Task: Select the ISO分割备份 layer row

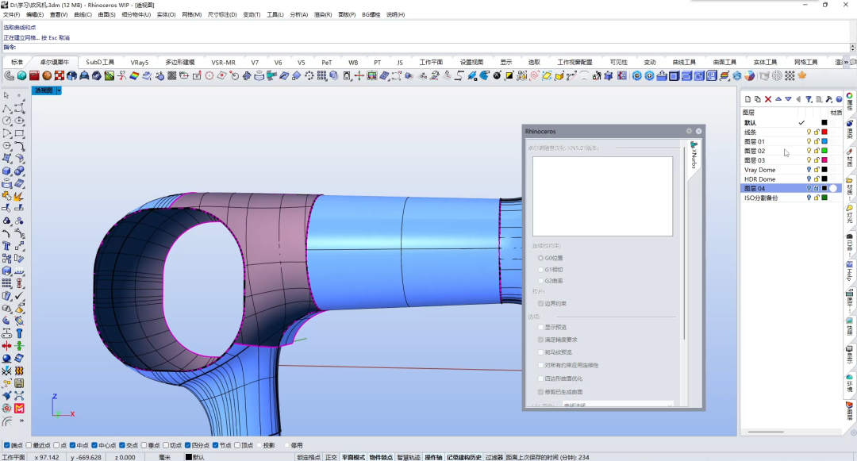Action: [x=791, y=198]
